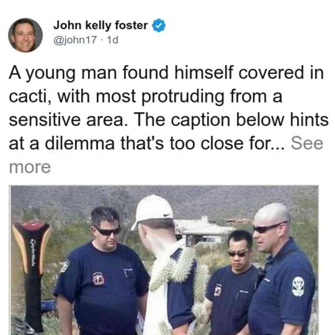The height and width of the screenshot is (335, 335).
Task: Open John kelly foster's profile avatar
Action: (25, 35)
